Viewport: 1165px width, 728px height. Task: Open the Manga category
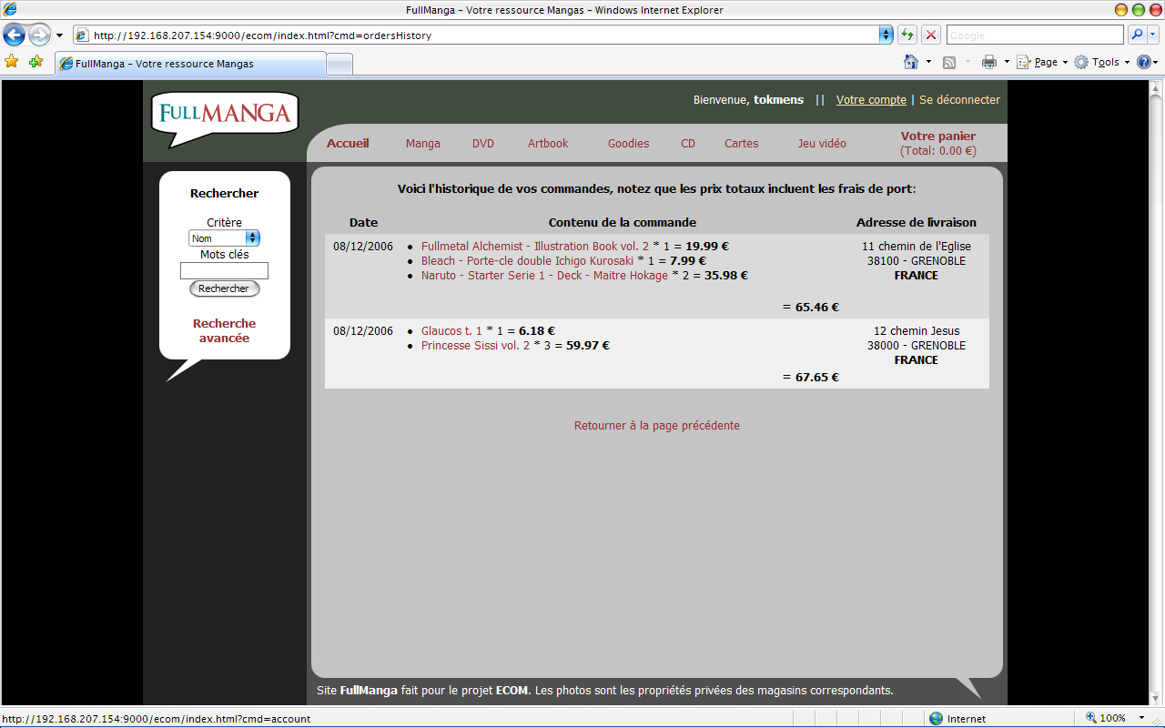pyautogui.click(x=423, y=143)
